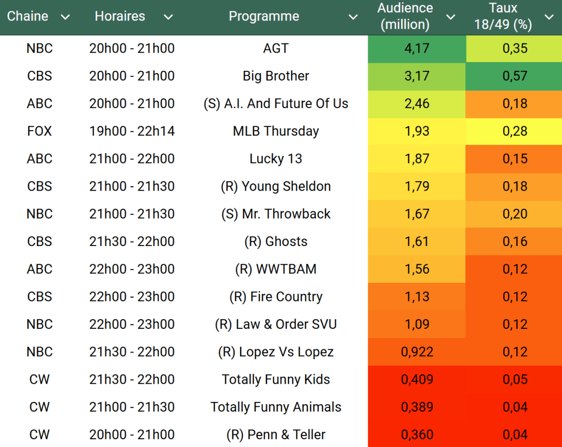This screenshot has width=562, height=447.
Task: Click the Big Brother programme cell
Action: click(276, 76)
